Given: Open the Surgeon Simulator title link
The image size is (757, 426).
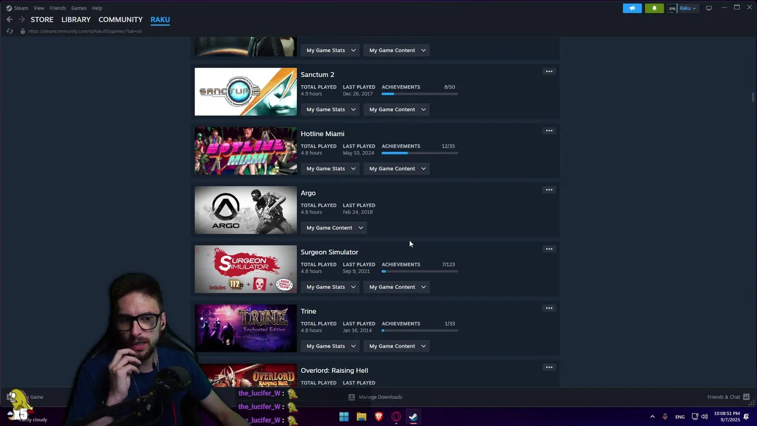Looking at the screenshot, I should (x=329, y=252).
